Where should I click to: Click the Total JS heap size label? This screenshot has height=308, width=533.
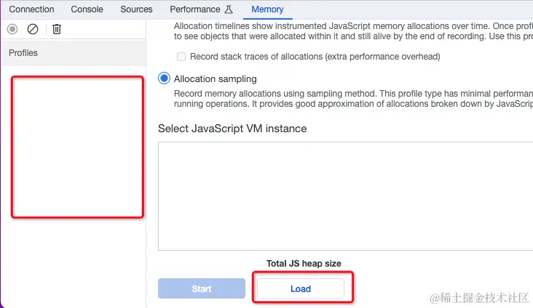tap(304, 264)
